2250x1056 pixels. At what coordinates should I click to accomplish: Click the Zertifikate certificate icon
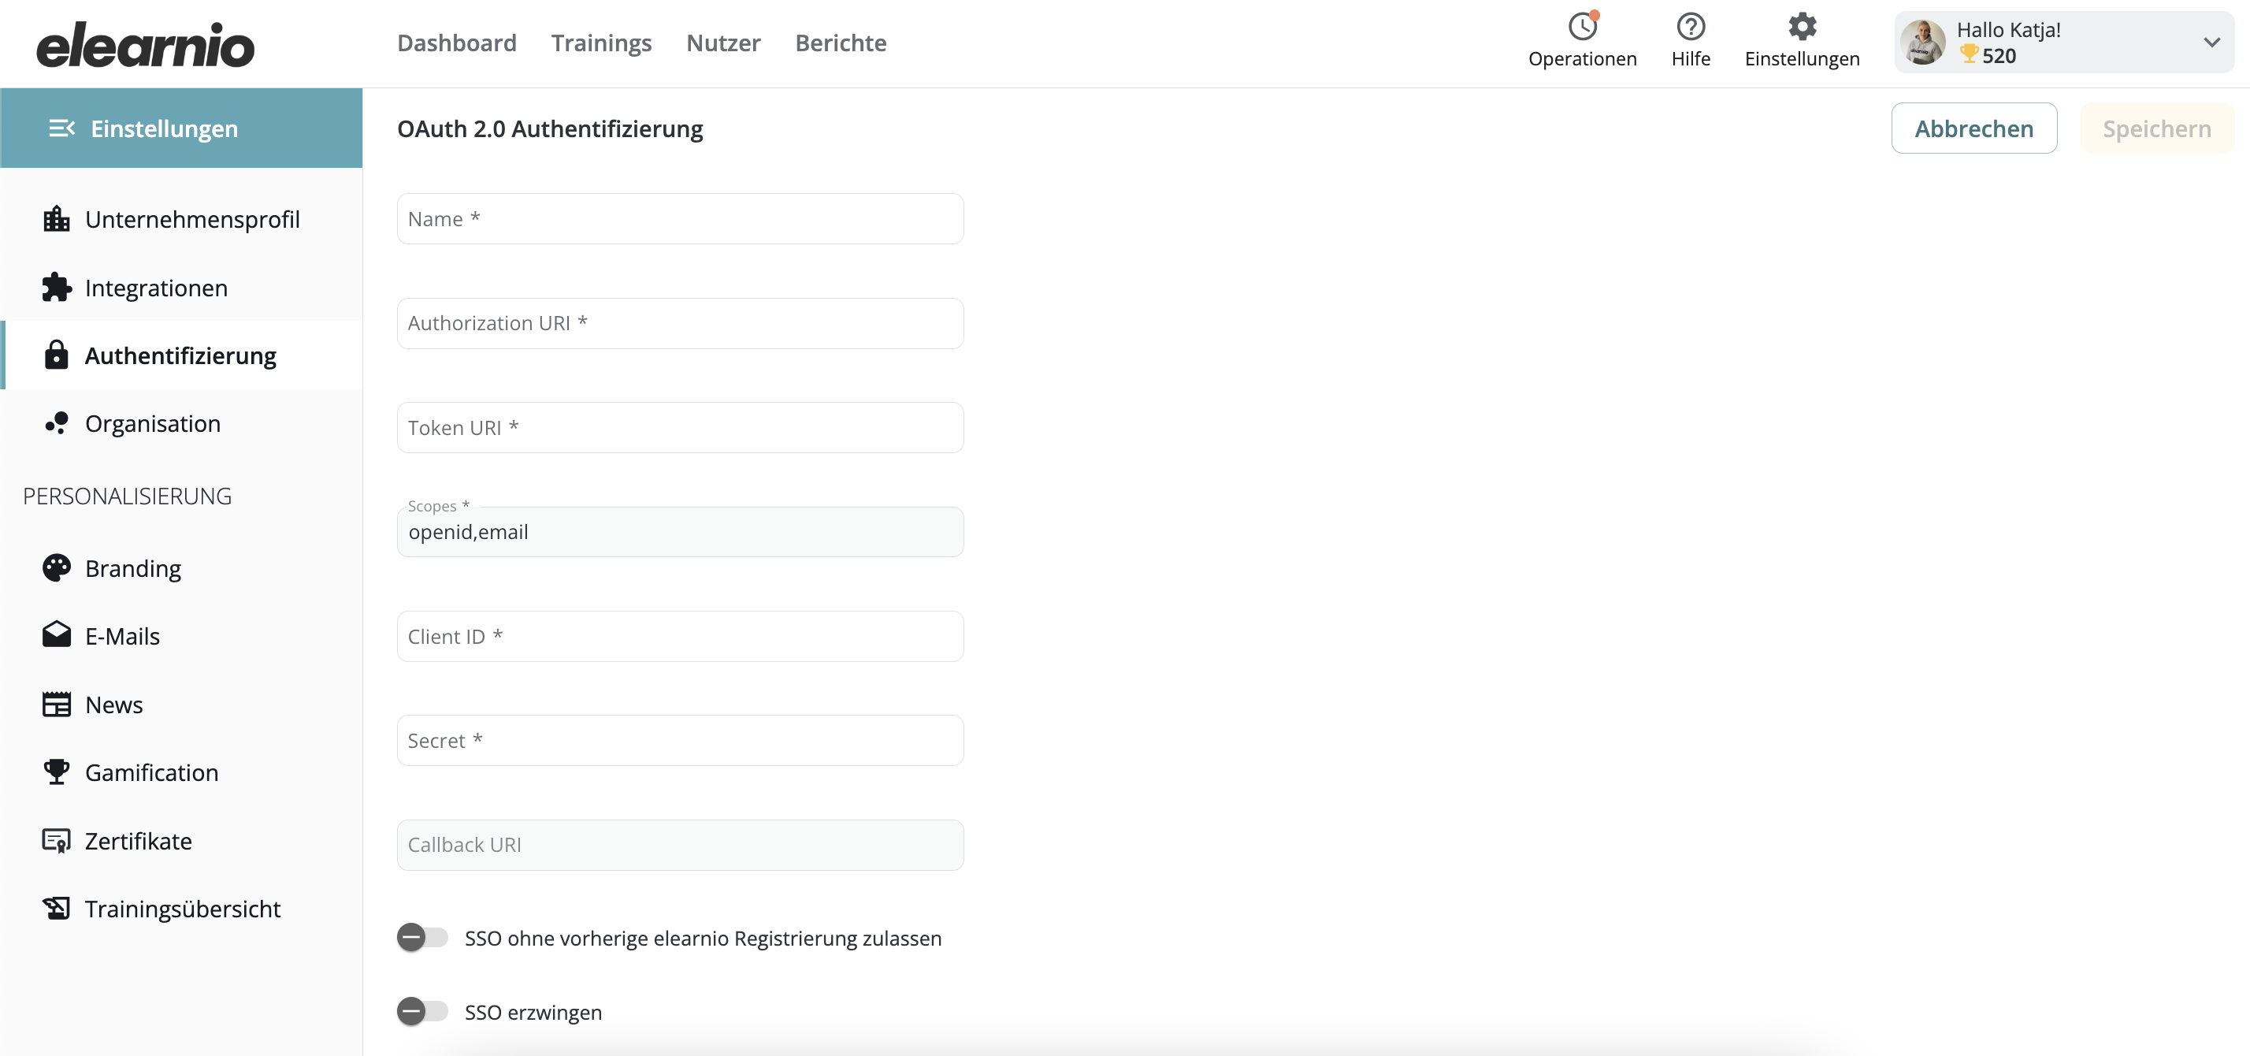click(x=57, y=841)
